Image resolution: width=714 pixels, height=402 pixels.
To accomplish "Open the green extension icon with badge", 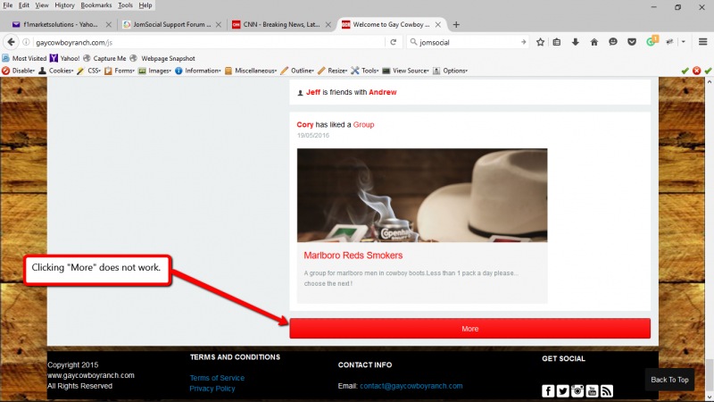I will 652,41.
